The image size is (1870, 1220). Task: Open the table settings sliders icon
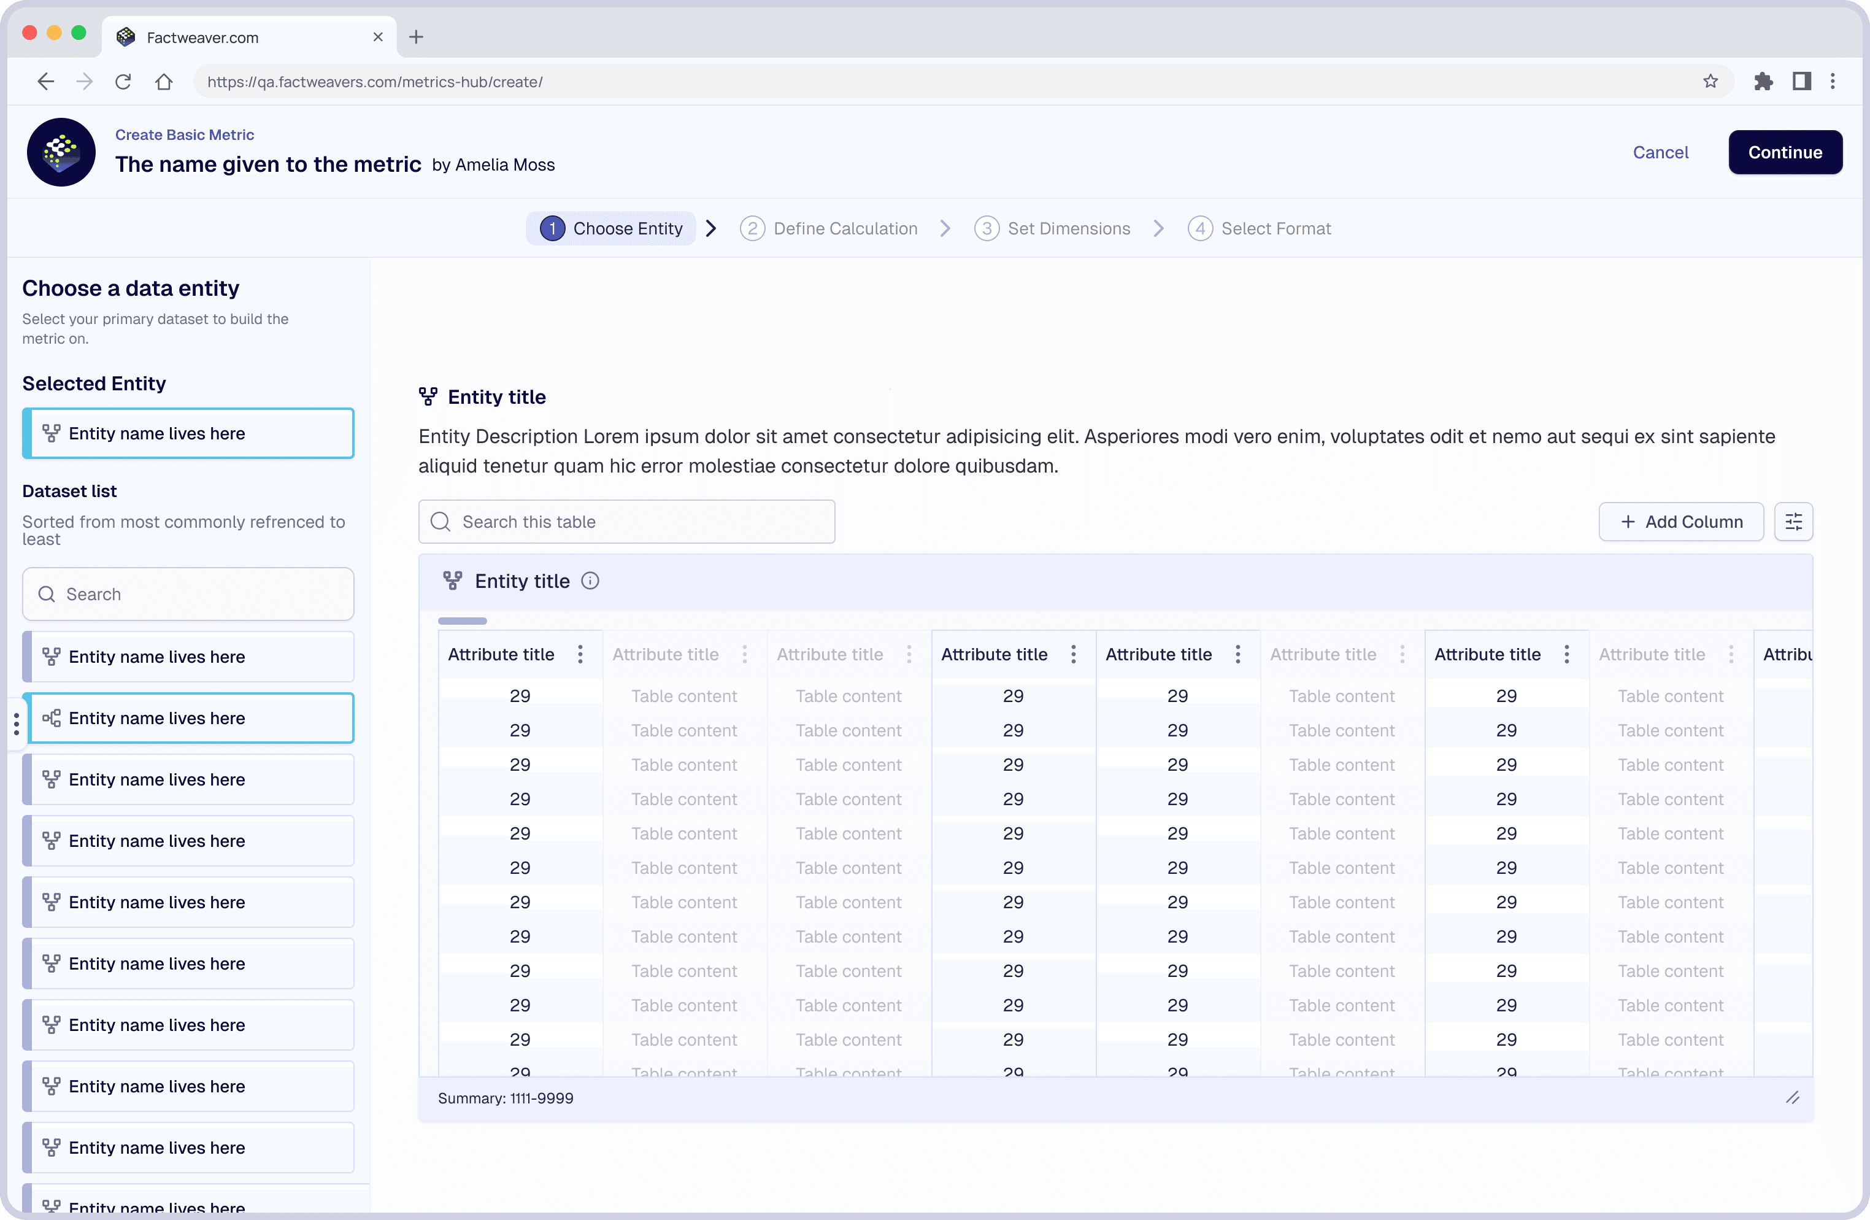coord(1794,522)
